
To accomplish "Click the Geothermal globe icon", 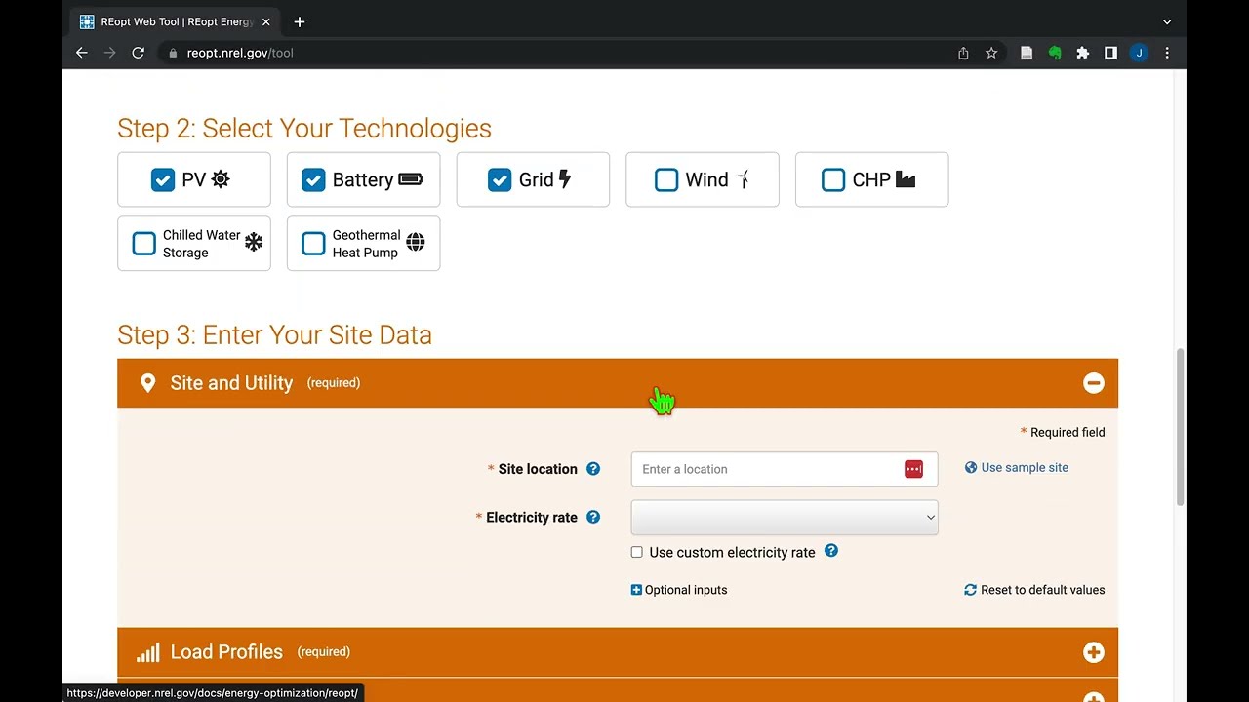I will (x=416, y=243).
